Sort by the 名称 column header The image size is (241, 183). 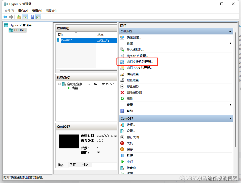[x=76, y=35]
